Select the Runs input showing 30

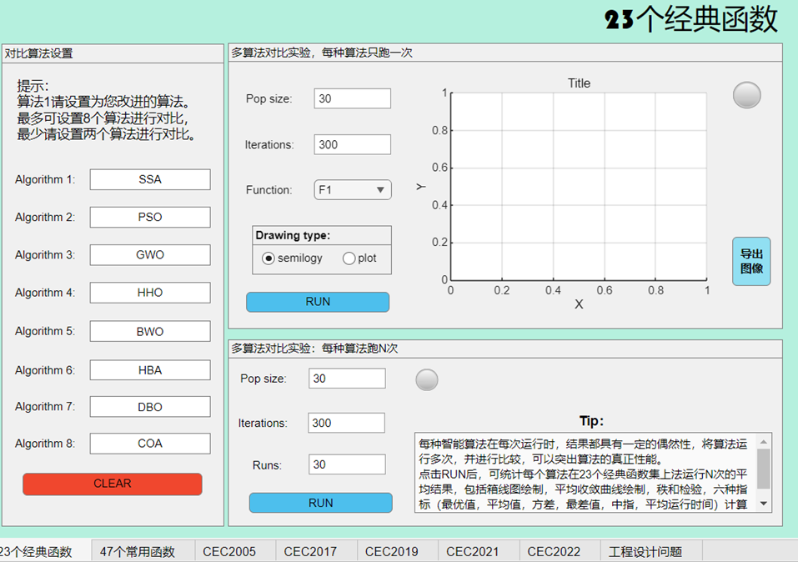tap(346, 464)
